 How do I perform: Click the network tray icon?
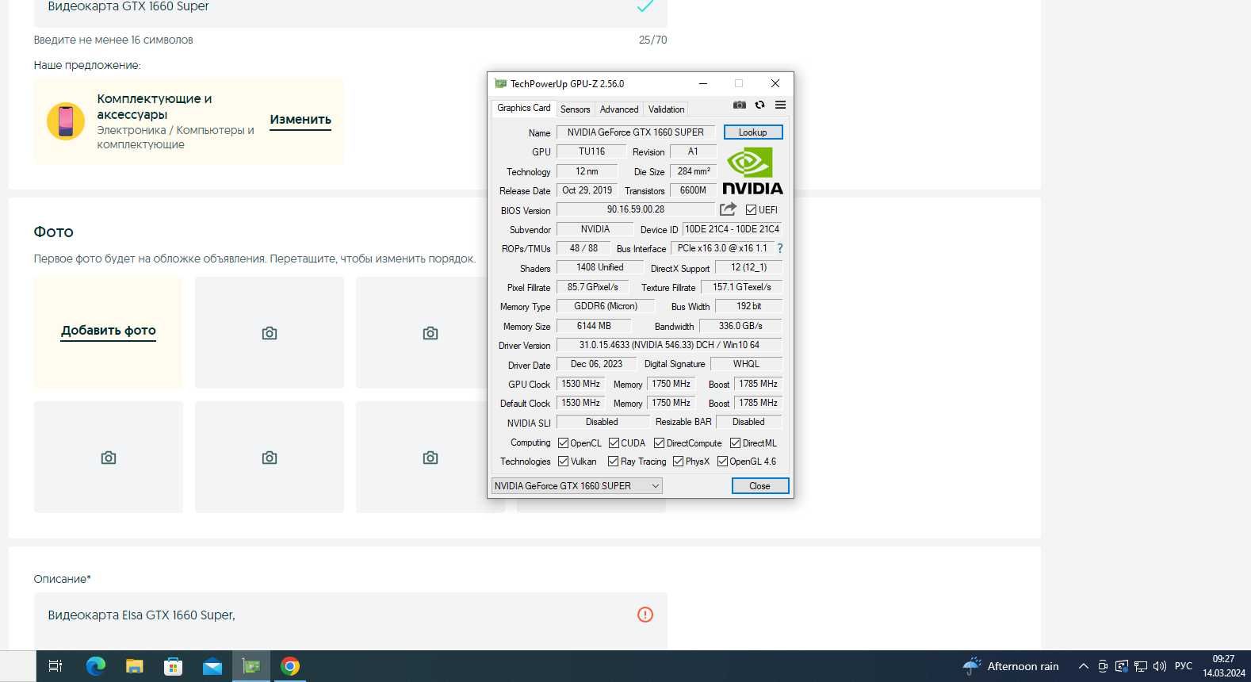tap(1141, 666)
